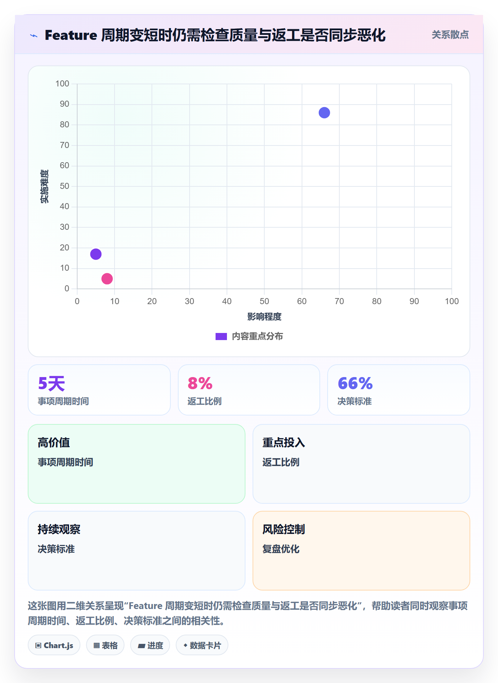Click the 表格 tag chip

[105, 645]
